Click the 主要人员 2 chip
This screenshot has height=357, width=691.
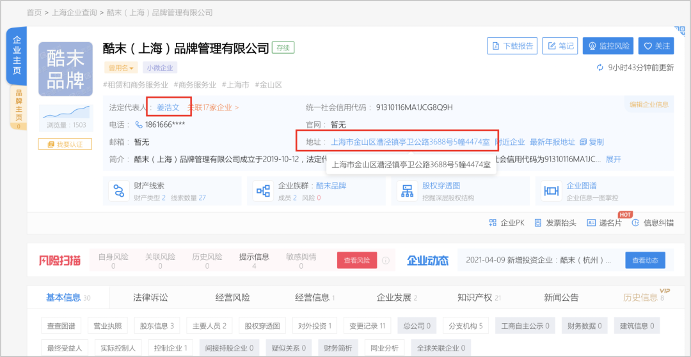point(209,326)
